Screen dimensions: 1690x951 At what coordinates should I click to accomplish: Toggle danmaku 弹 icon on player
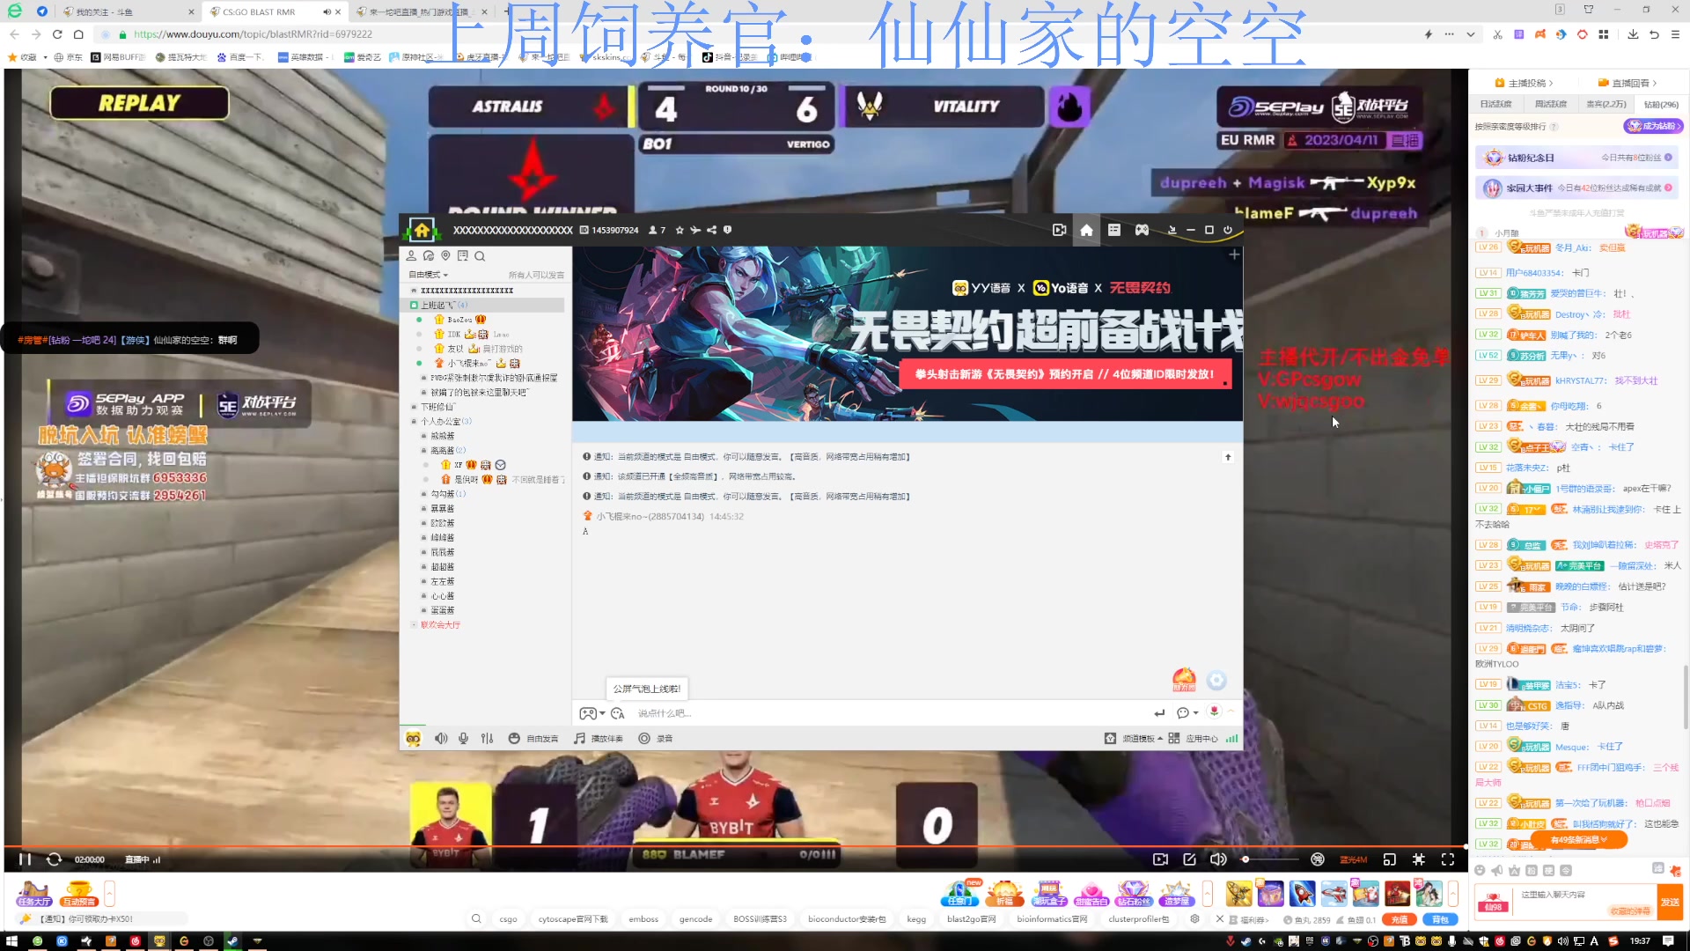click(1318, 859)
